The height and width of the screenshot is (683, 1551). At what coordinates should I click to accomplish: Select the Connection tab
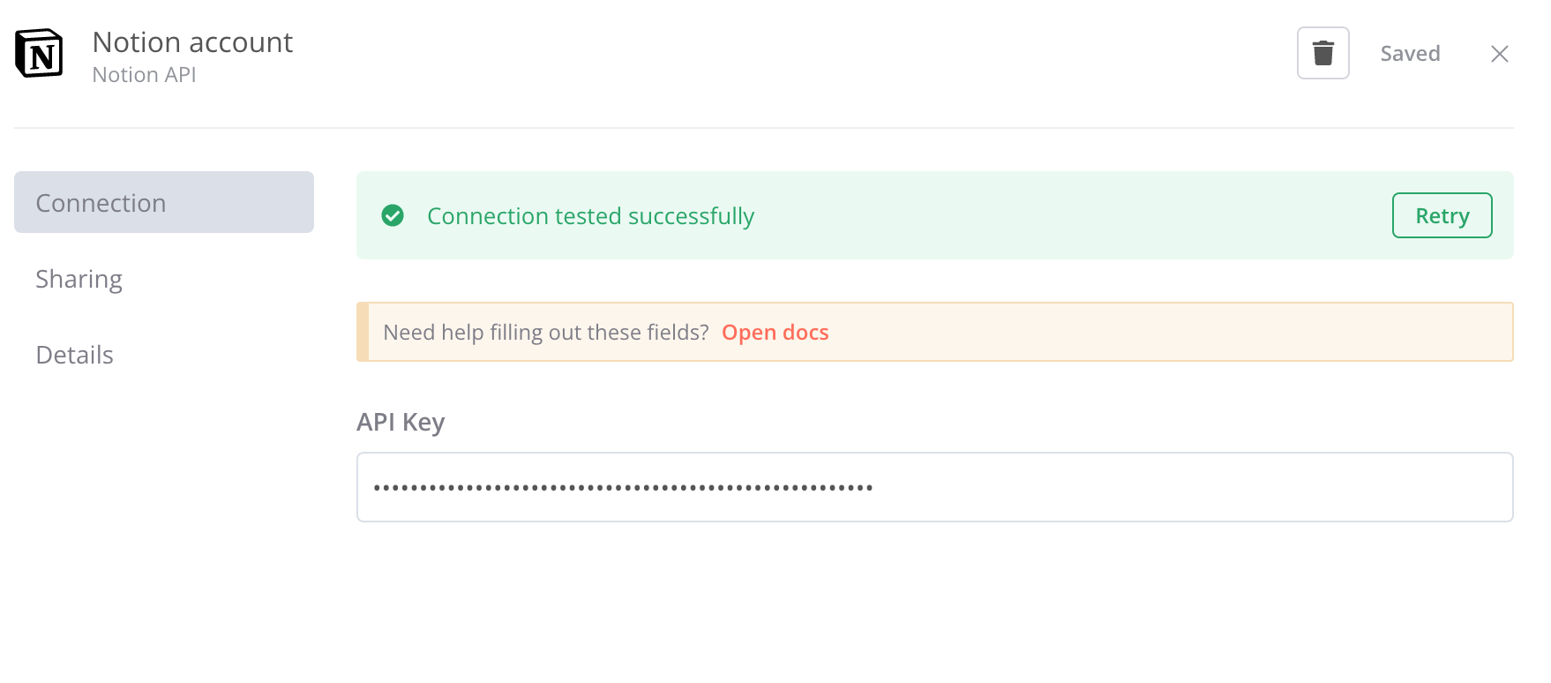tap(101, 202)
